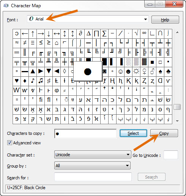
Task: Select the black club suit character
Action: (x=168, y=72)
